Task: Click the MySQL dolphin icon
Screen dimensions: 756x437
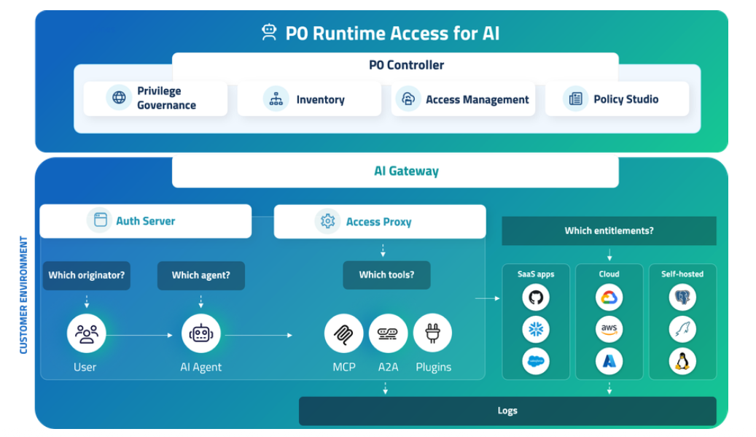Action: click(x=682, y=330)
